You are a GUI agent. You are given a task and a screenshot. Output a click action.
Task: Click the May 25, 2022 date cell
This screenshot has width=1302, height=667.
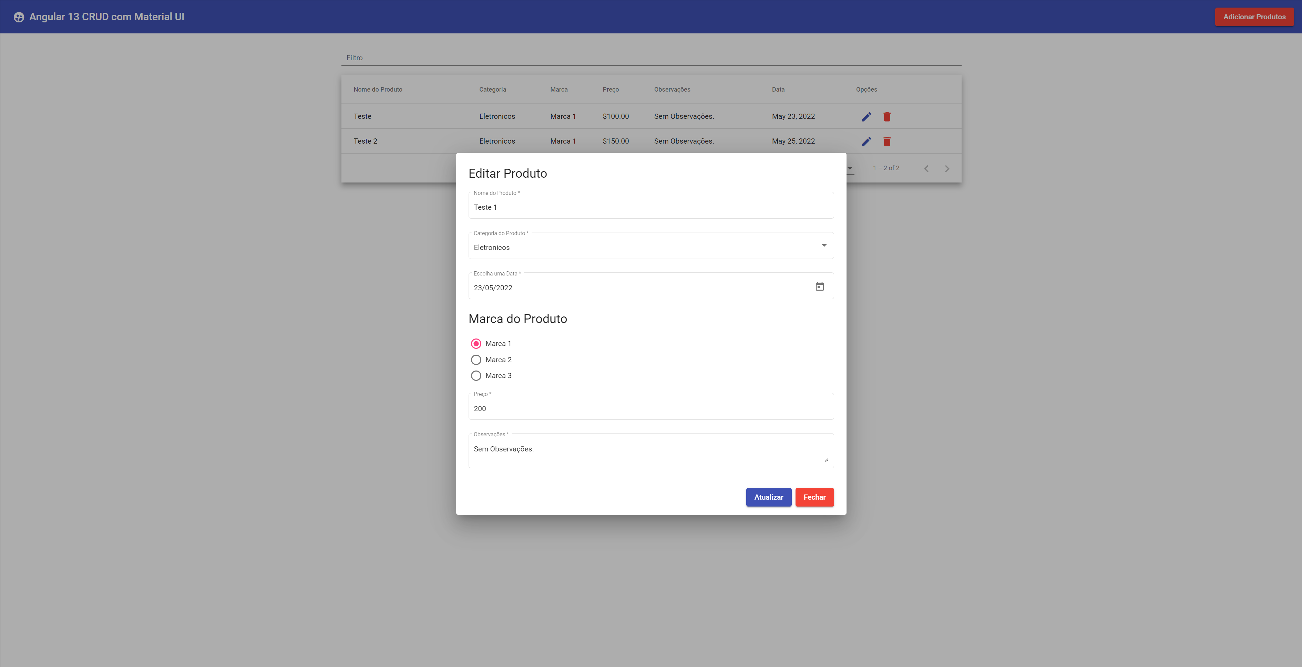[793, 141]
